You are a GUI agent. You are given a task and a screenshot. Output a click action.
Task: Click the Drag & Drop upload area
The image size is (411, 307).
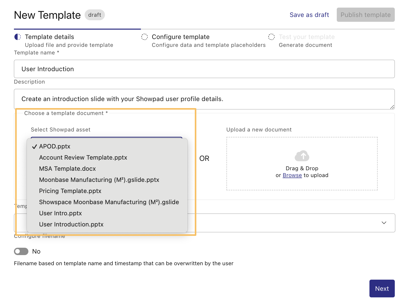coord(302,164)
